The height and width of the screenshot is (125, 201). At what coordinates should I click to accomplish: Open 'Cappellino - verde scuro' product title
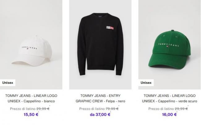[x=169, y=98]
